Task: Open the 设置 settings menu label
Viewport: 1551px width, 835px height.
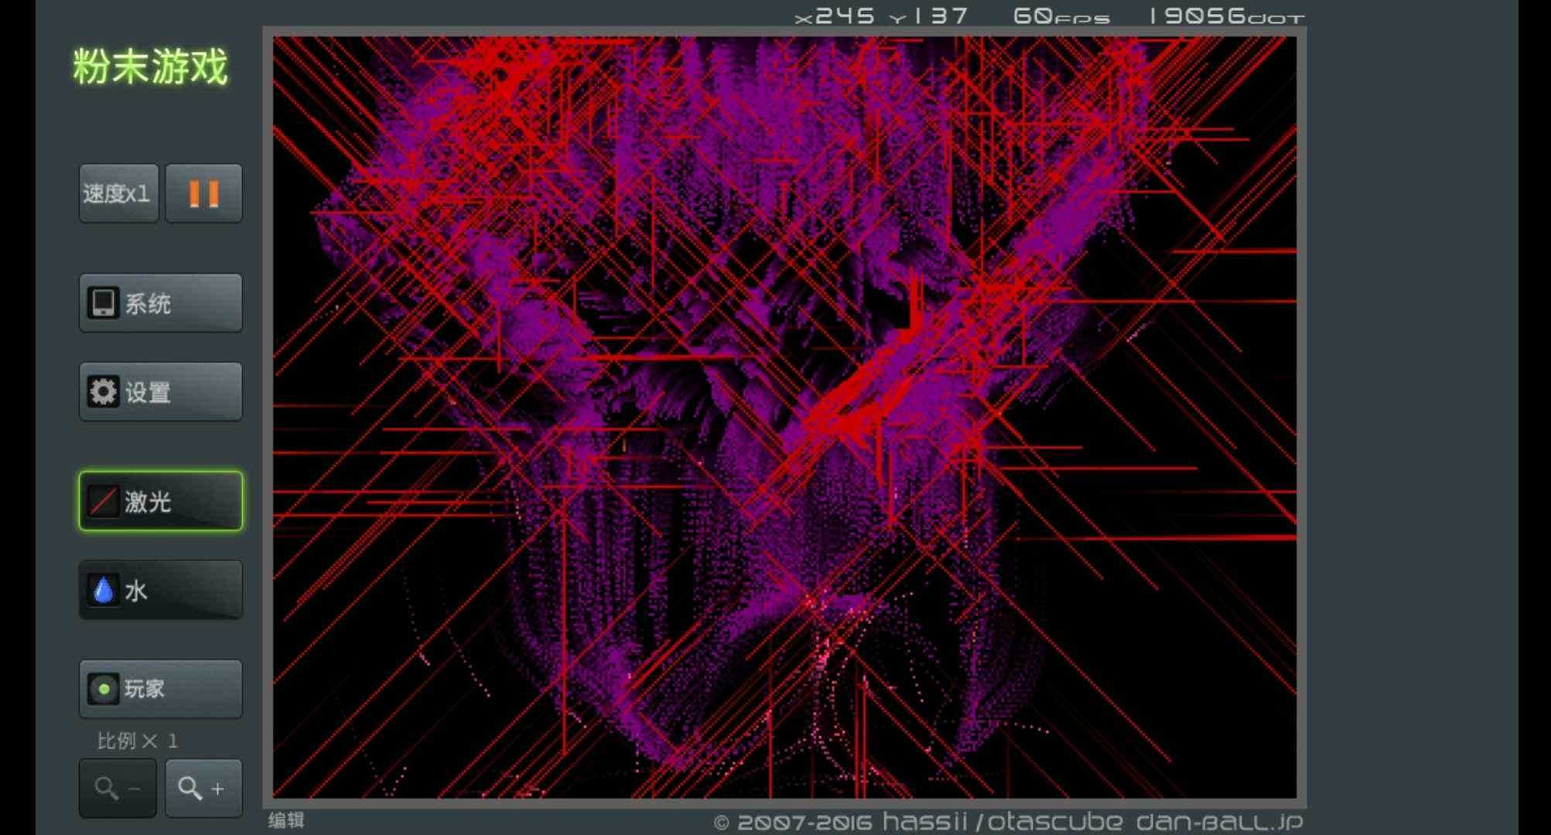Action: point(149,393)
